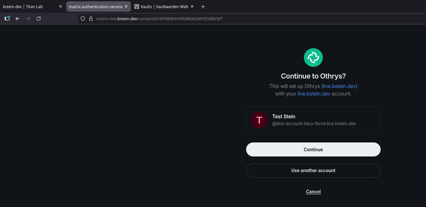Choose Use another account
This screenshot has height=207, width=426.
tap(313, 170)
